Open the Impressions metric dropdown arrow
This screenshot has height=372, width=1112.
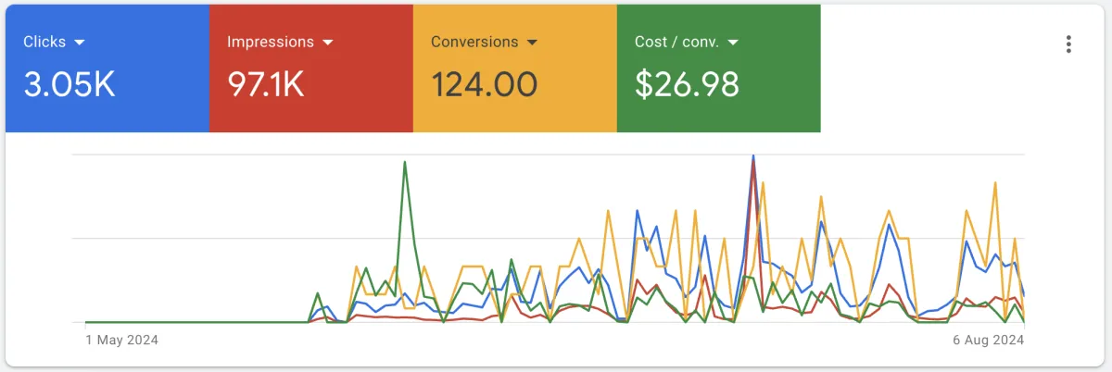[326, 43]
